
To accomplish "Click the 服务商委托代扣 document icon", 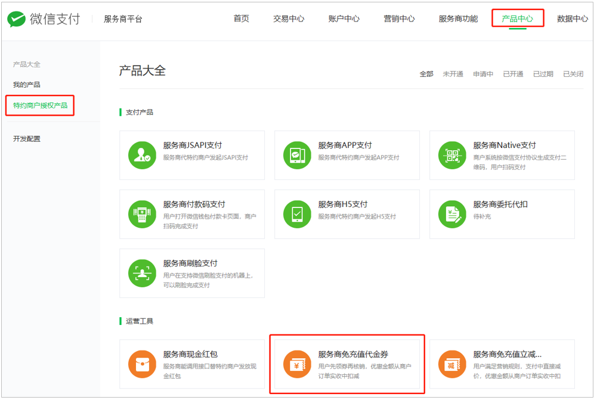I will point(452,214).
